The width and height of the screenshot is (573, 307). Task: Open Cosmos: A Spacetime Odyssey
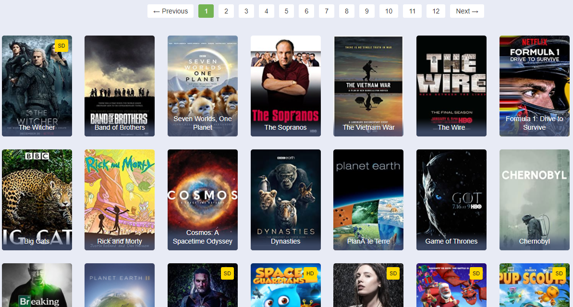203,199
